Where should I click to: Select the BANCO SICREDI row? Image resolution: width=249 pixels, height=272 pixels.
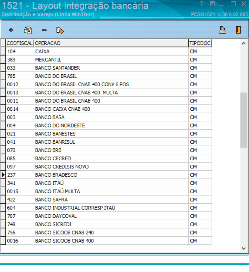pyautogui.click(x=106, y=224)
